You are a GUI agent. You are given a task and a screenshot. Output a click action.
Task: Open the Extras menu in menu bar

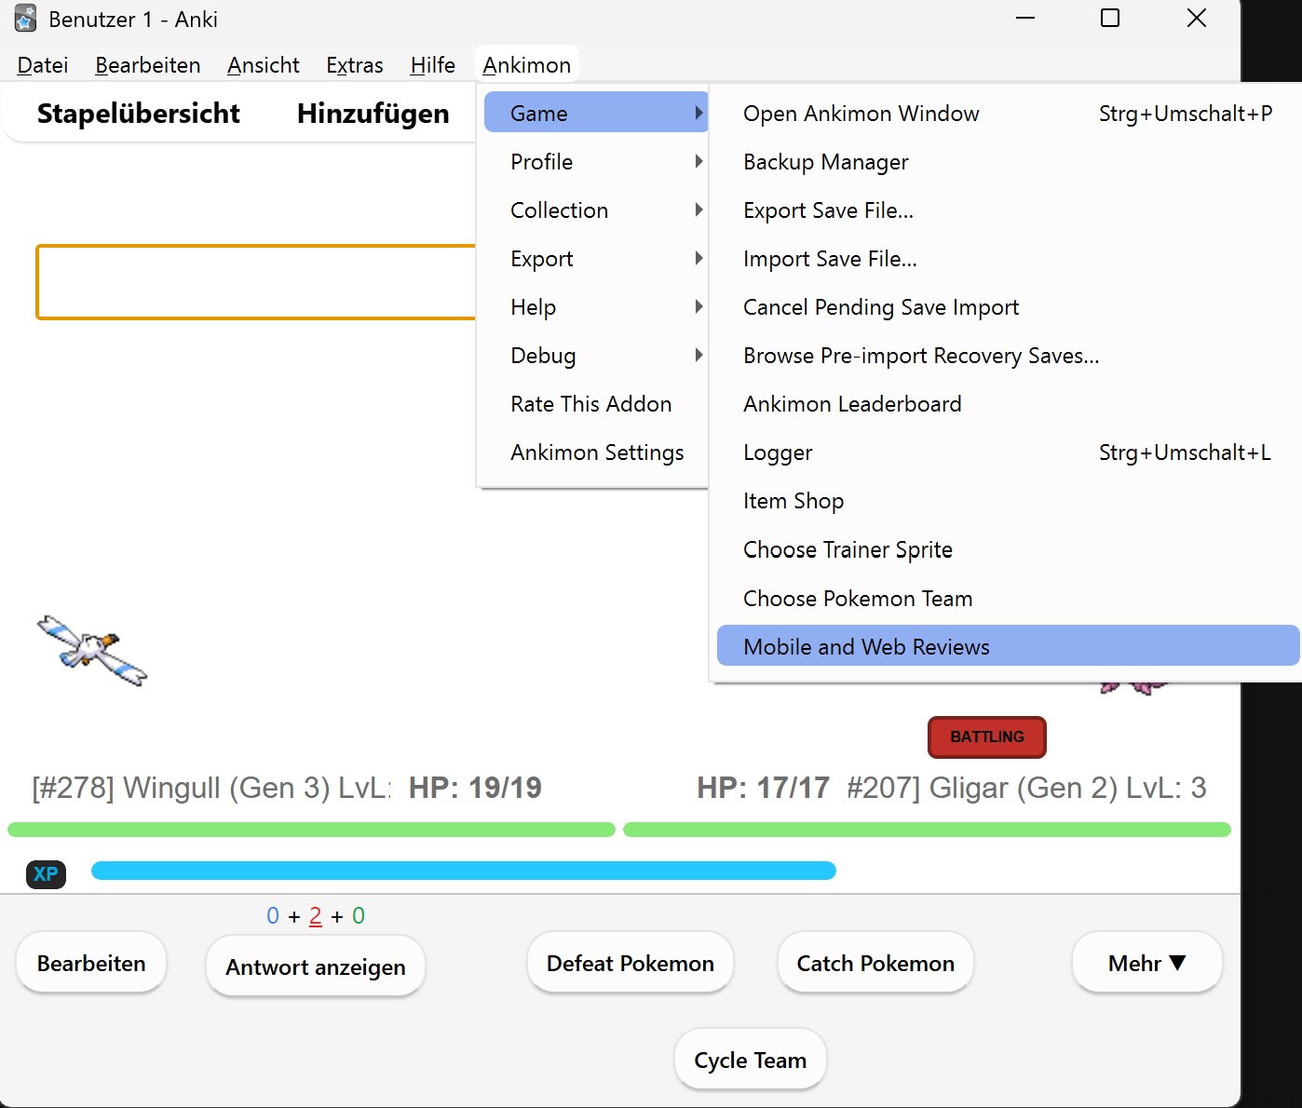pos(354,65)
